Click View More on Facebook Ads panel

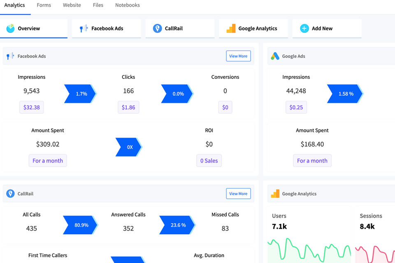click(x=238, y=56)
